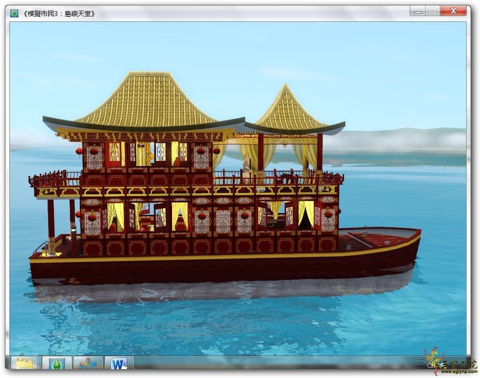Maximize the Sims 3 game window

pos(432,11)
